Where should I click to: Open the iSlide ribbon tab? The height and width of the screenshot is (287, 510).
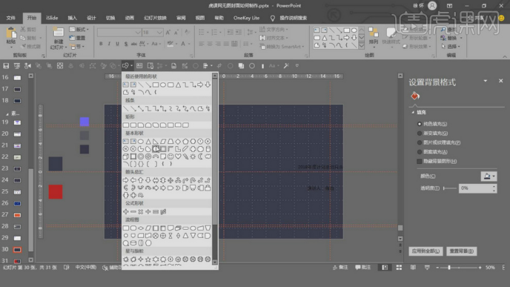52,18
